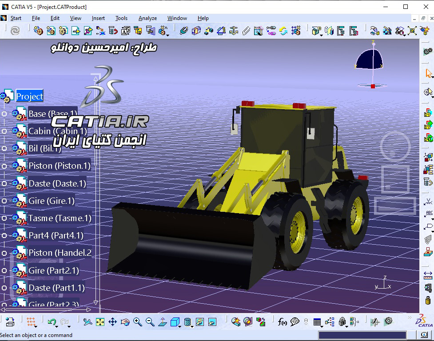Click the tree's scroll-right arrow
This screenshot has width=434, height=341.
pos(88,310)
